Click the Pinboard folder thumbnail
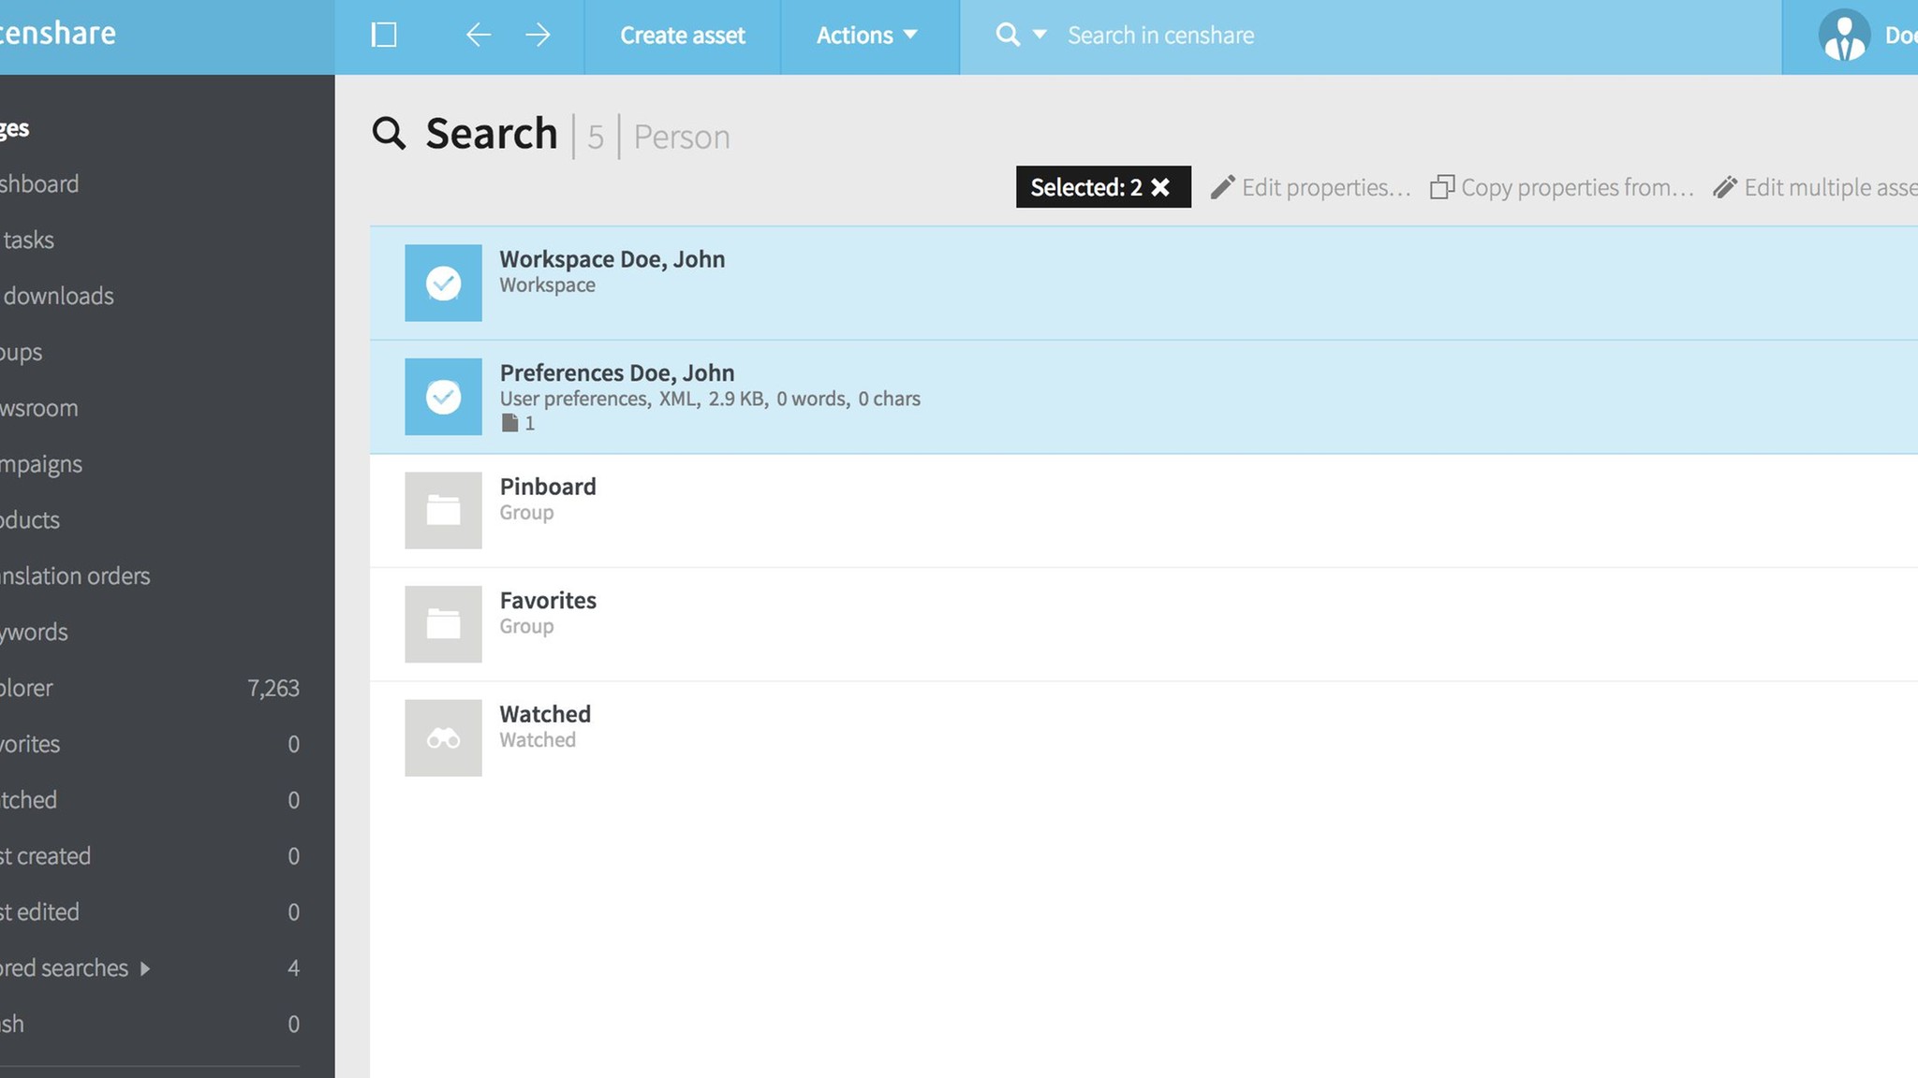Image resolution: width=1918 pixels, height=1078 pixels. point(443,510)
